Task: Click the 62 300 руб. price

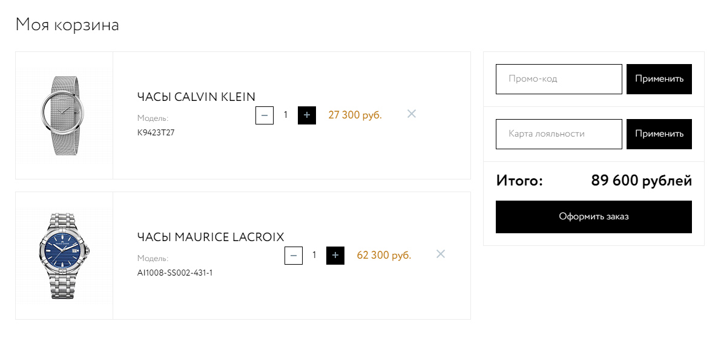Action: click(384, 256)
